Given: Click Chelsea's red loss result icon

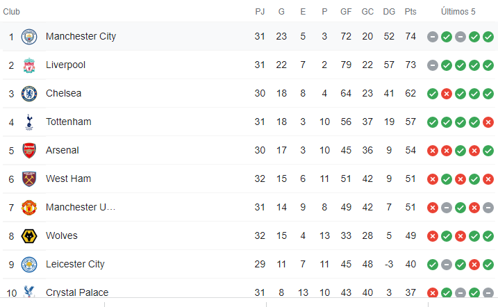Looking at the screenshot, I should coord(447,93).
